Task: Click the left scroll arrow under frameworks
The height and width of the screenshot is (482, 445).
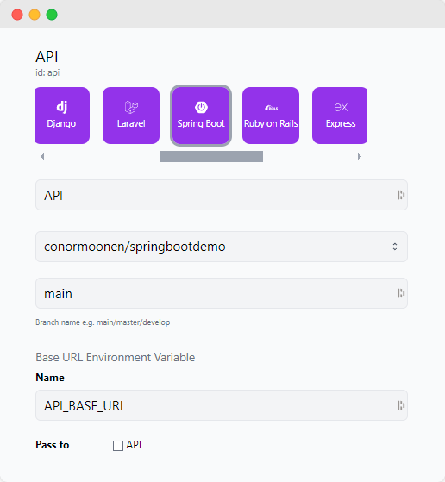Action: (x=42, y=156)
